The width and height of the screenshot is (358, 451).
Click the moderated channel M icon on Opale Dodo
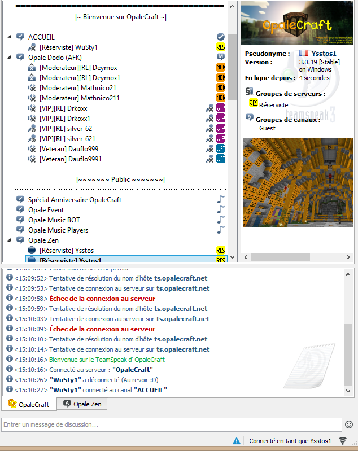[221, 56]
